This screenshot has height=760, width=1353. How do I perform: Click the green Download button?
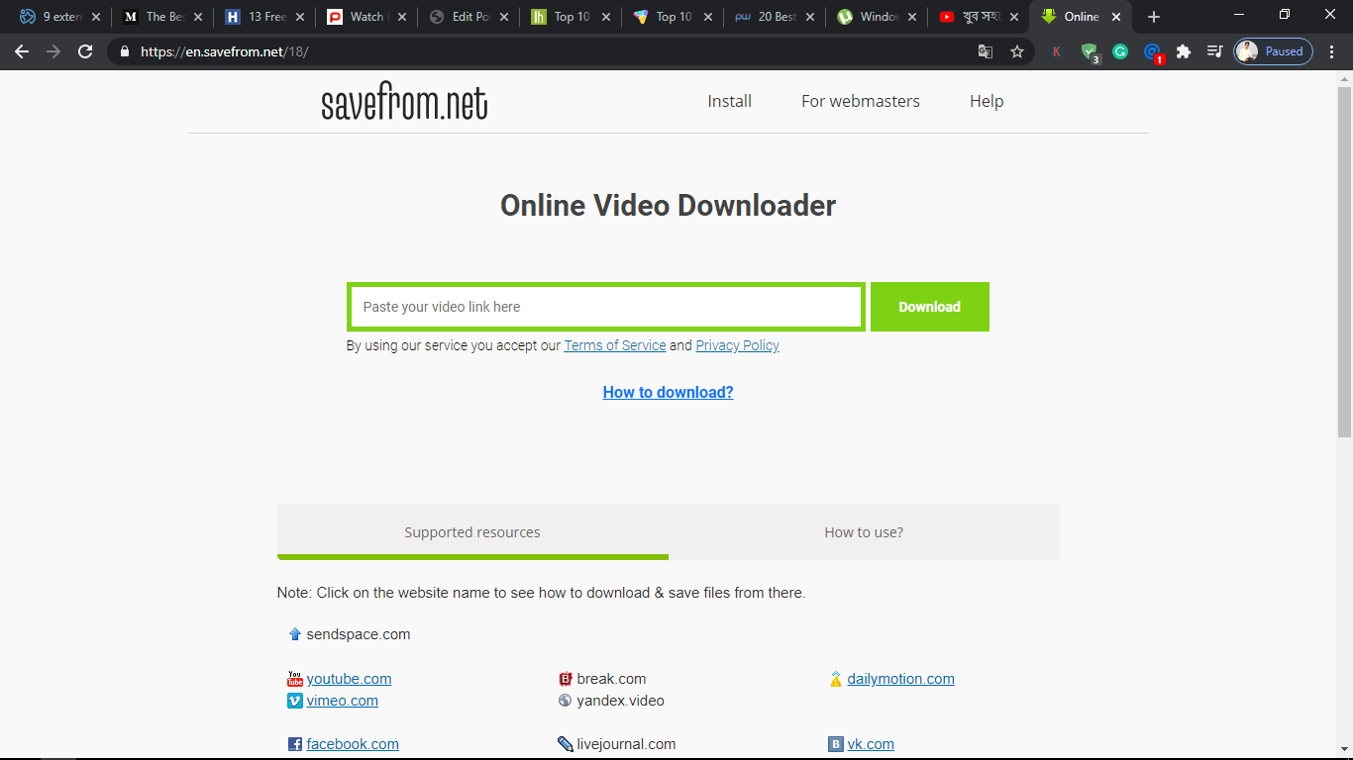(x=930, y=307)
